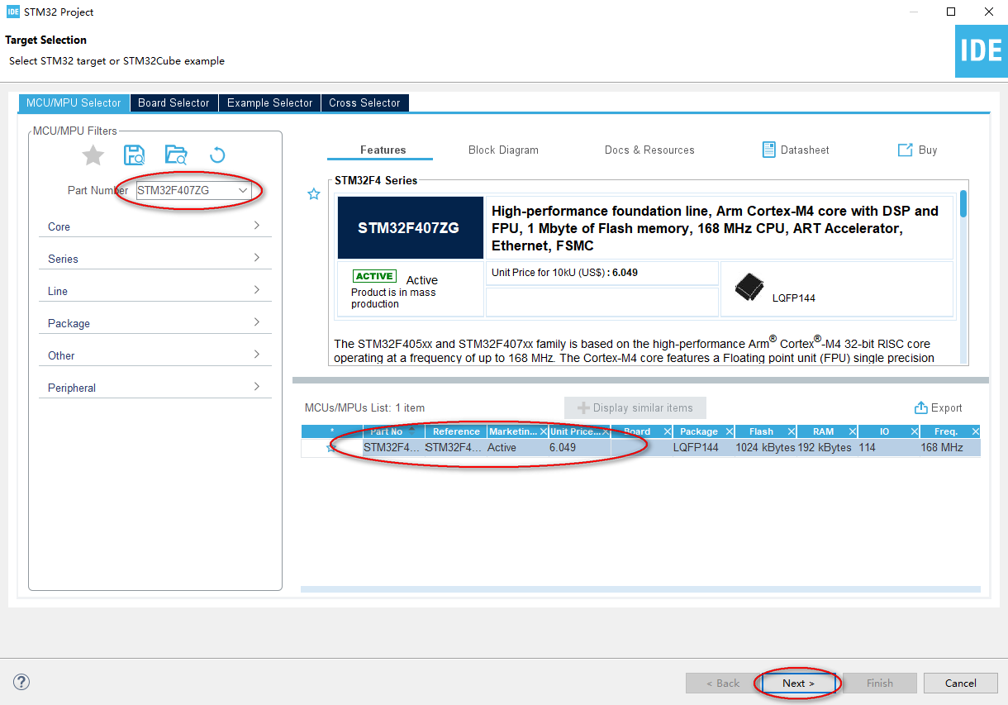Expand the Other filter
Viewport: 1008px width, 705px height.
pyautogui.click(x=155, y=355)
